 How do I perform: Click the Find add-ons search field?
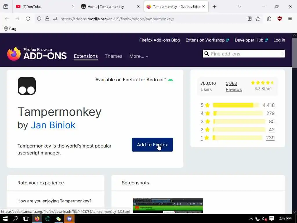pos(244,54)
